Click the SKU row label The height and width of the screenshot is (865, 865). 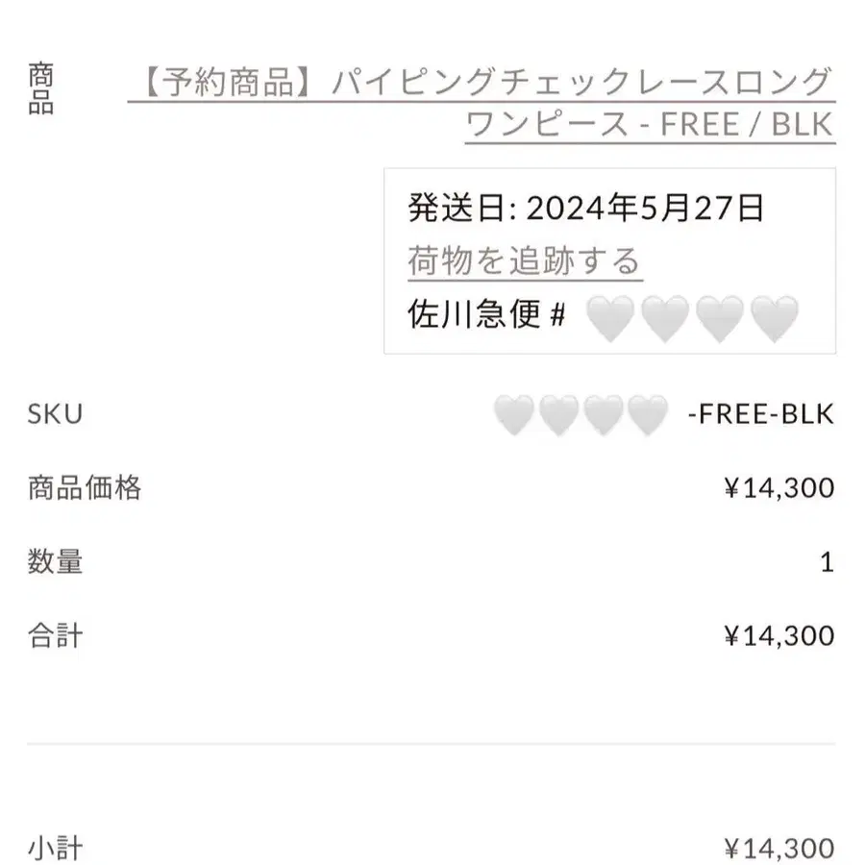[55, 414]
